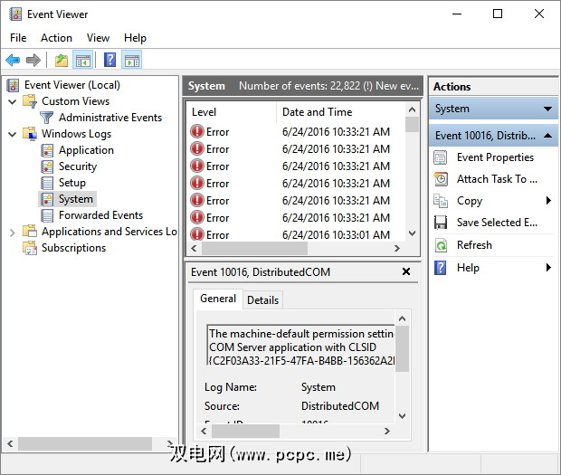Open the Copy submenu arrow
Image resolution: width=561 pixels, height=475 pixels.
tap(548, 201)
